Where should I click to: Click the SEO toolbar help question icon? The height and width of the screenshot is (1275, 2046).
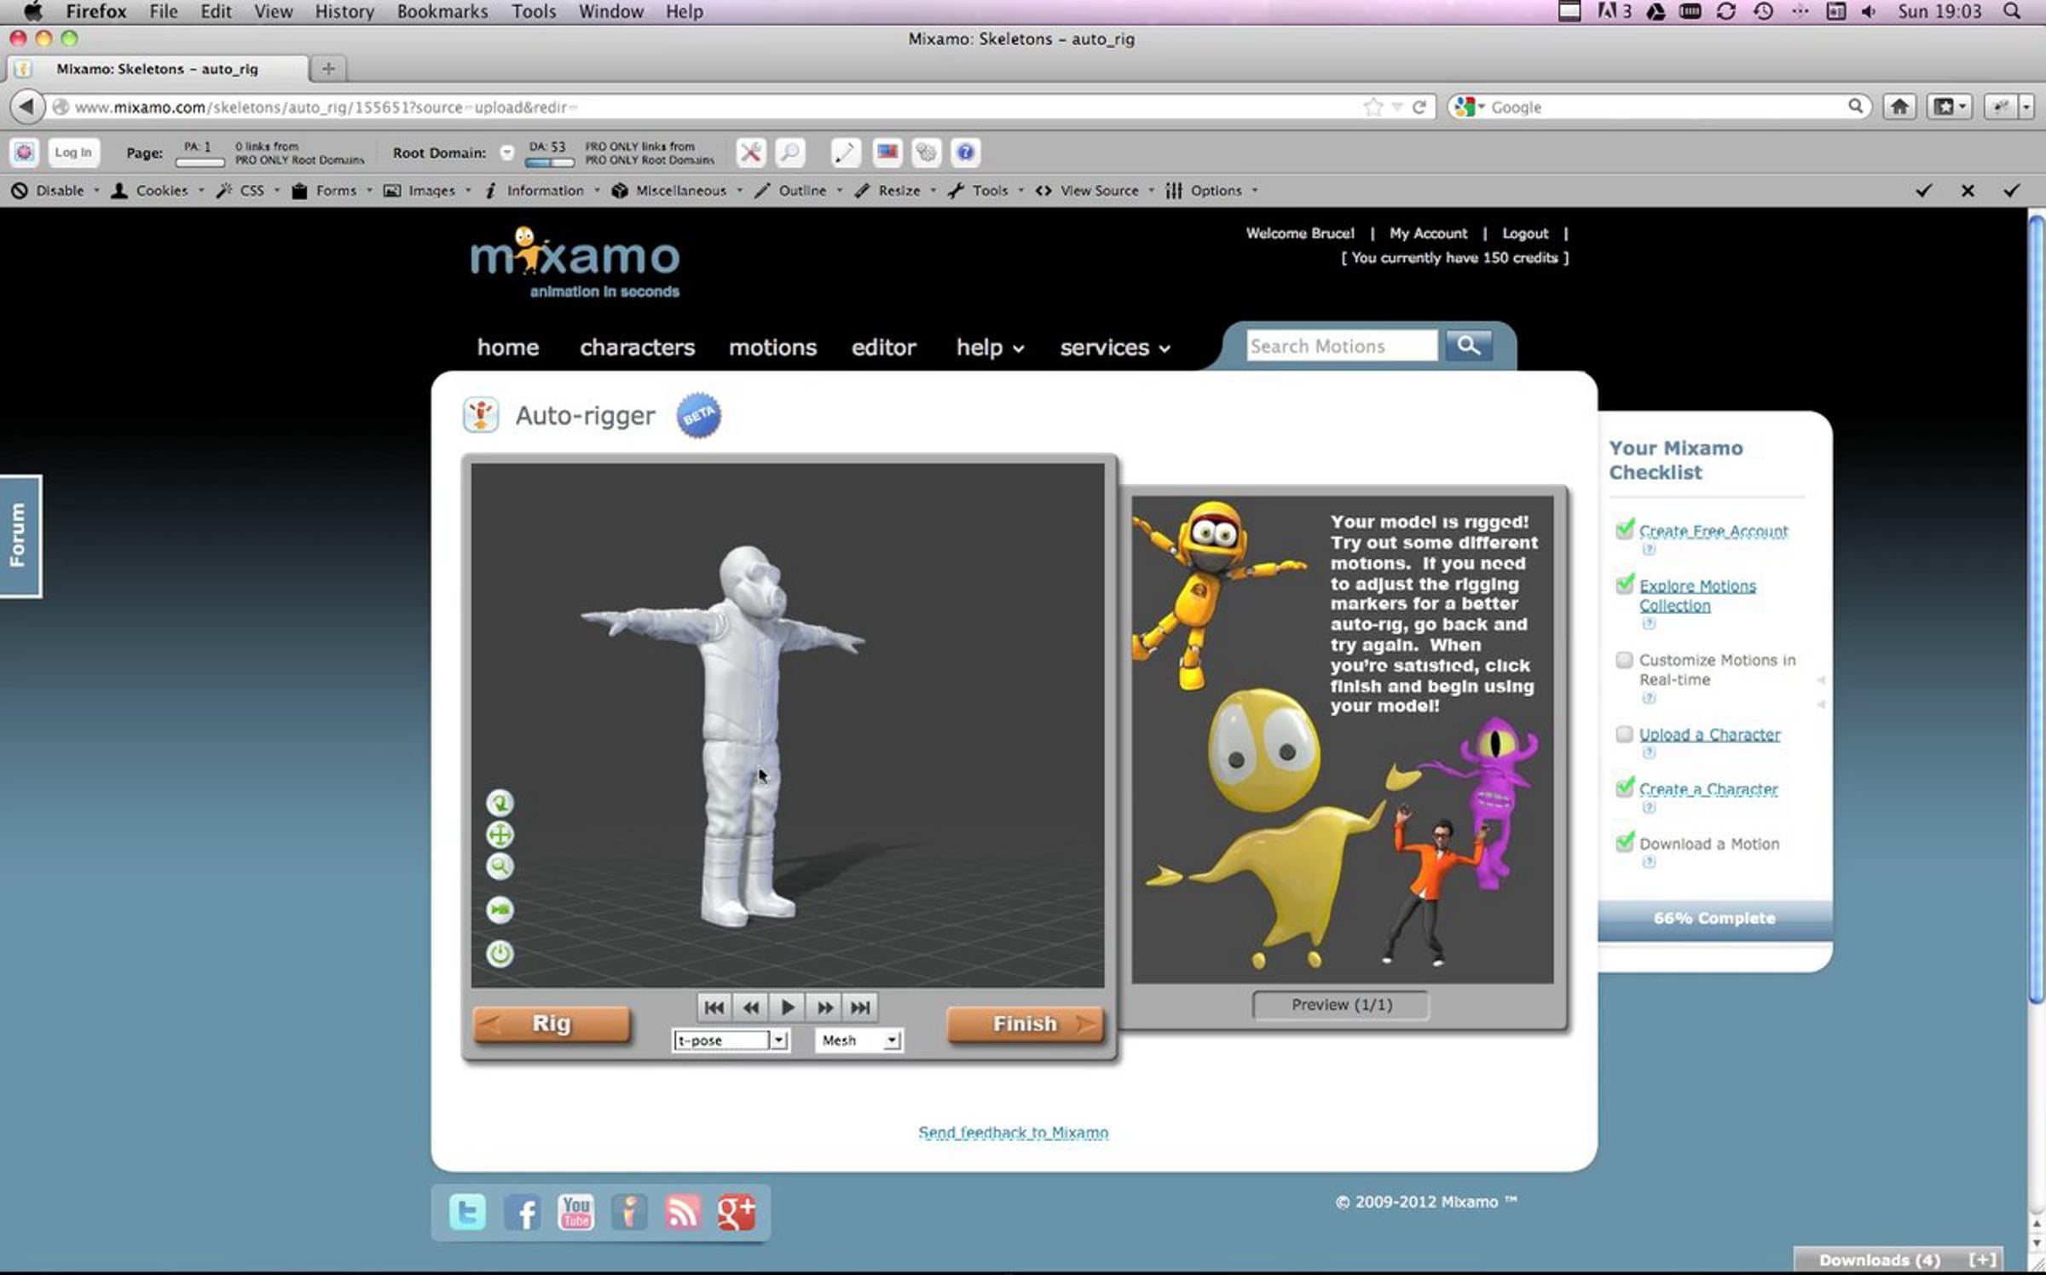[965, 153]
